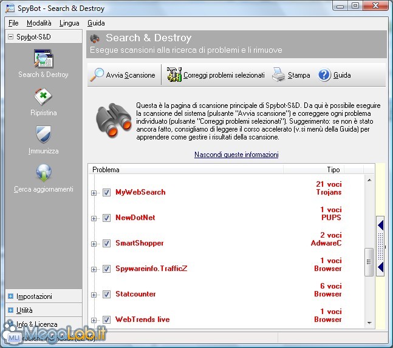
Task: Uncheck the NewDotNet checkbox
Action: pos(106,218)
